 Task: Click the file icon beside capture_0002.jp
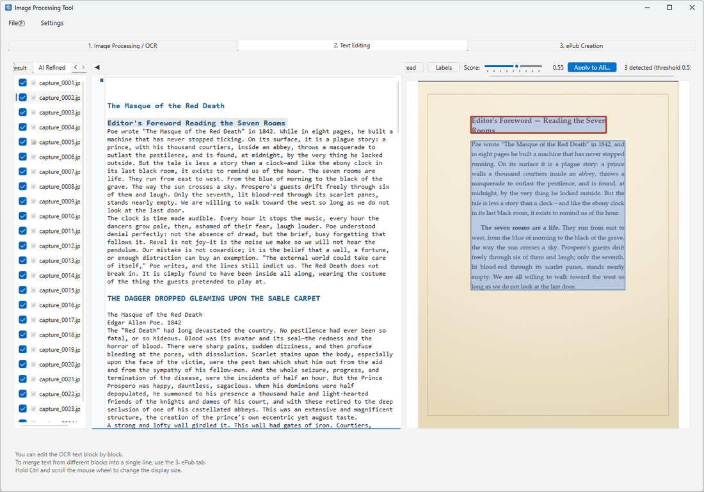(x=33, y=98)
